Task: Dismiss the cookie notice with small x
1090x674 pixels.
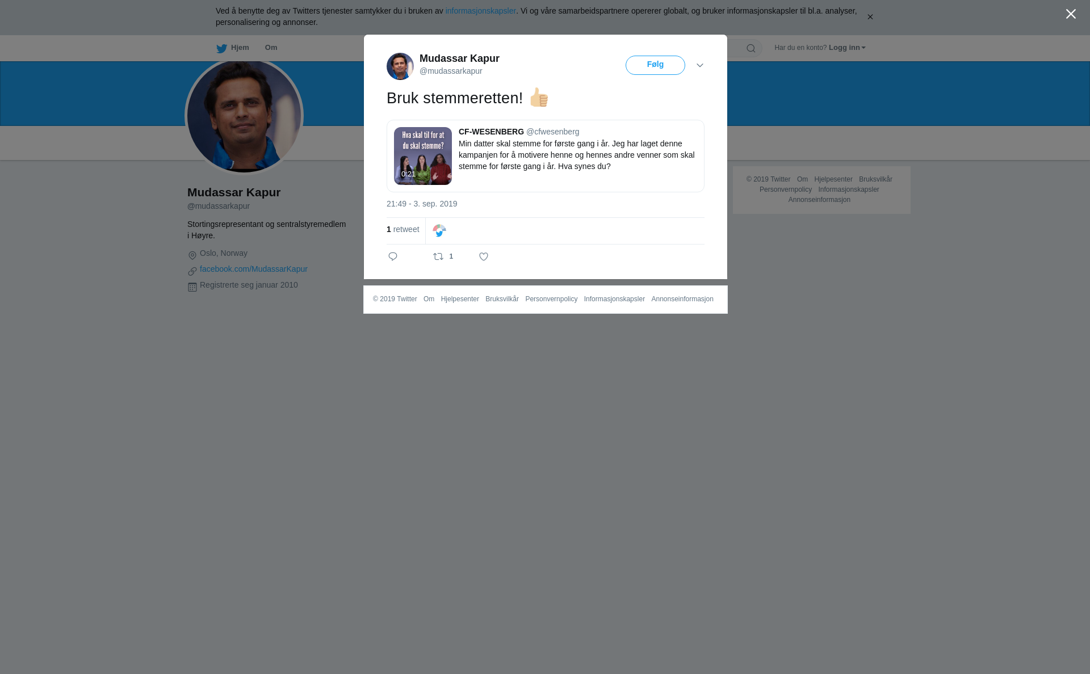Action: pyautogui.click(x=870, y=17)
